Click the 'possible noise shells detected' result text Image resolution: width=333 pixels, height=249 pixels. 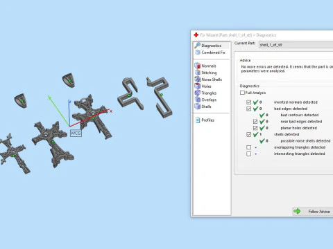[x=305, y=140]
